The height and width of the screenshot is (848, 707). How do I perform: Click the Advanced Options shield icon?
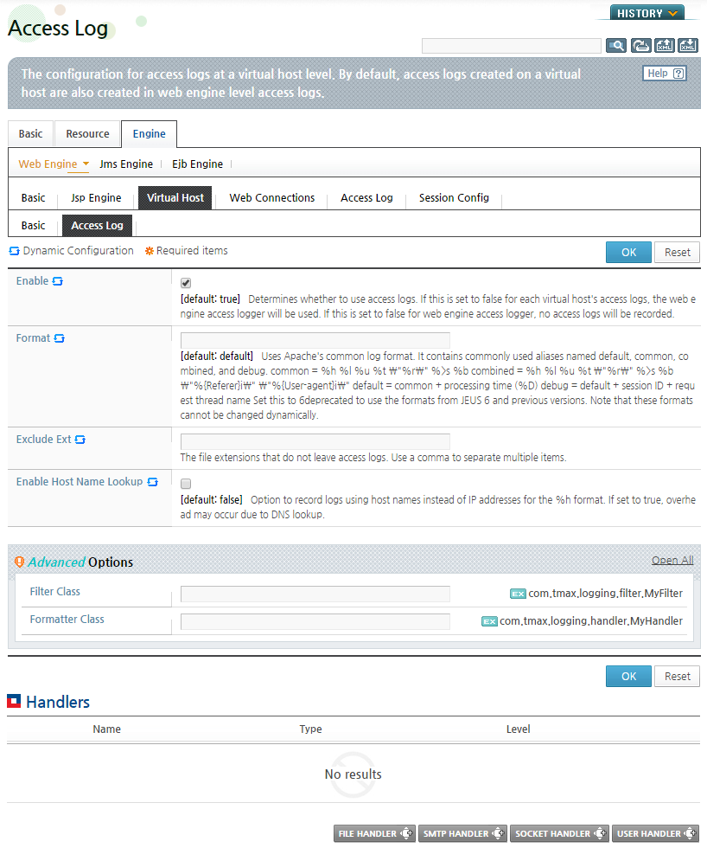click(x=19, y=562)
